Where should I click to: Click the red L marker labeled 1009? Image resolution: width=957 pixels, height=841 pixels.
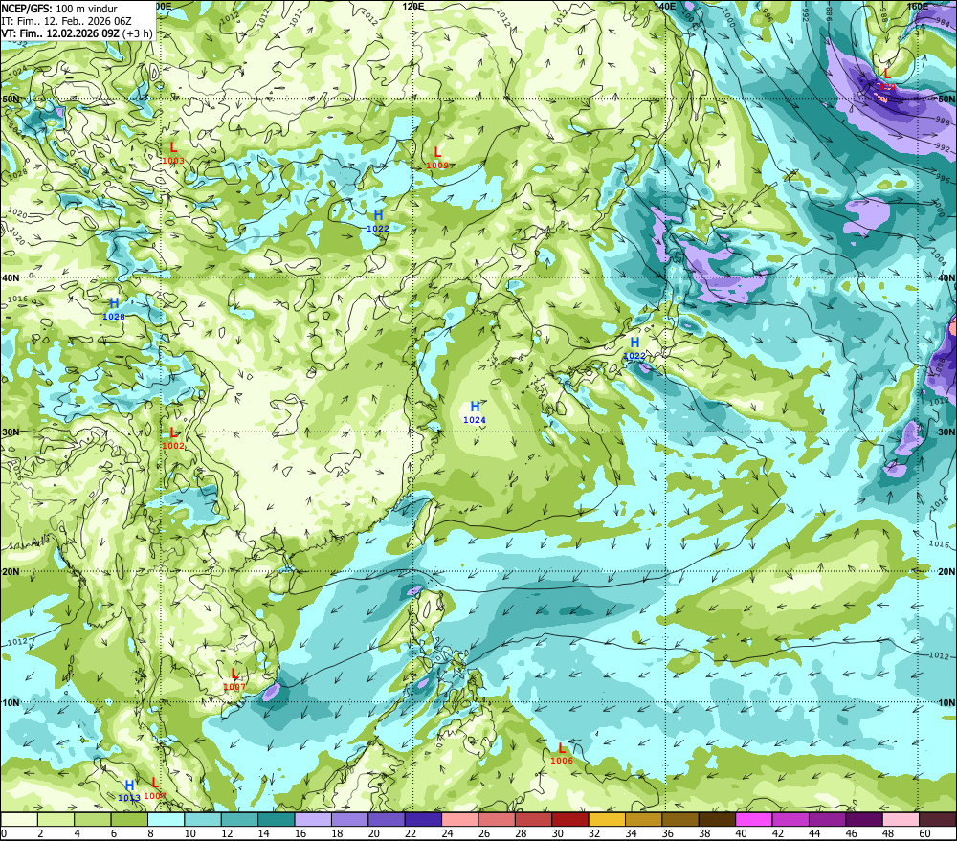[x=437, y=152]
